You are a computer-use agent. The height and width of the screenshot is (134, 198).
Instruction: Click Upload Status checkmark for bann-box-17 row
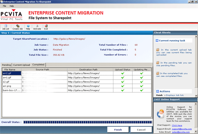(x=123, y=90)
